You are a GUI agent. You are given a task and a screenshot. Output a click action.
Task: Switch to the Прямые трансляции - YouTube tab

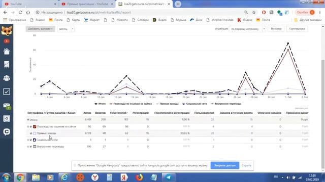pos(87,4)
